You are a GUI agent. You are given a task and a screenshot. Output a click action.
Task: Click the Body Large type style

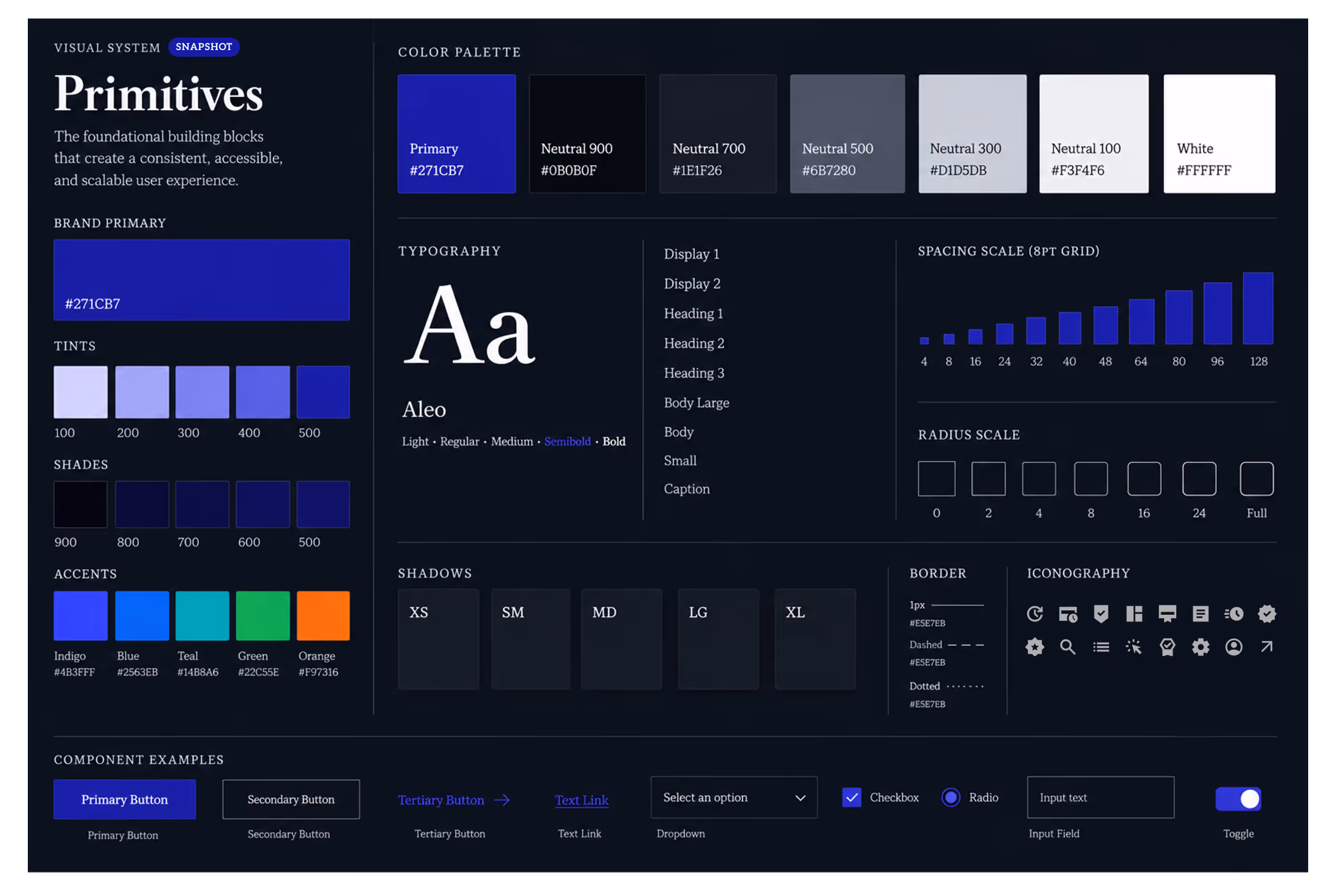click(x=697, y=403)
